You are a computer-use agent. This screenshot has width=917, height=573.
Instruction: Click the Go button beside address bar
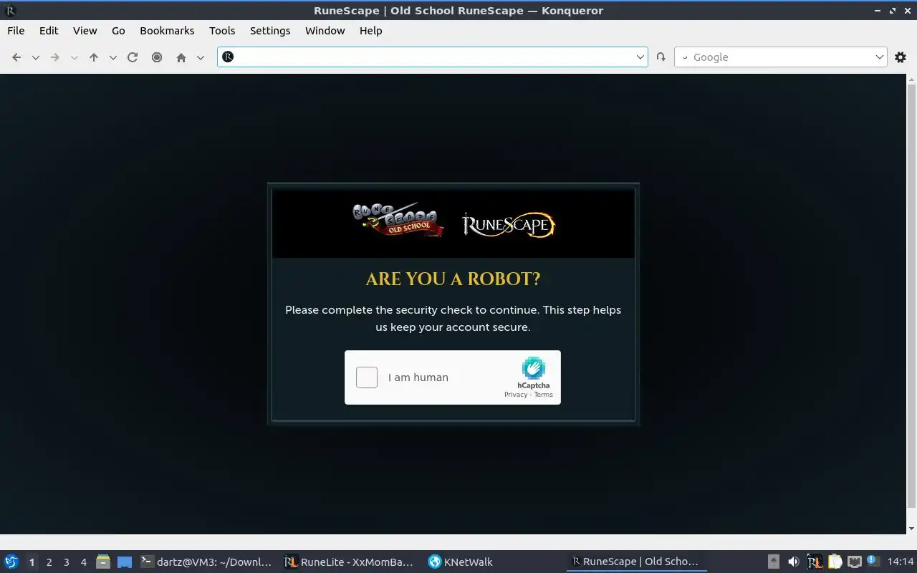point(661,57)
